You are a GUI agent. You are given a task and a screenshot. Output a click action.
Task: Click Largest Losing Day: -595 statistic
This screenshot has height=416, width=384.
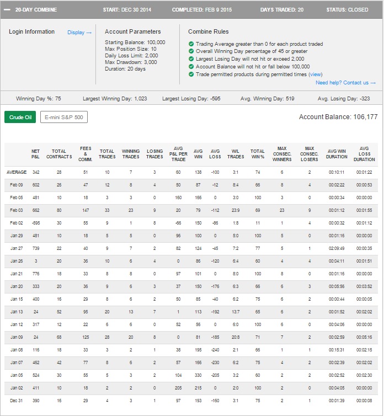[191, 99]
